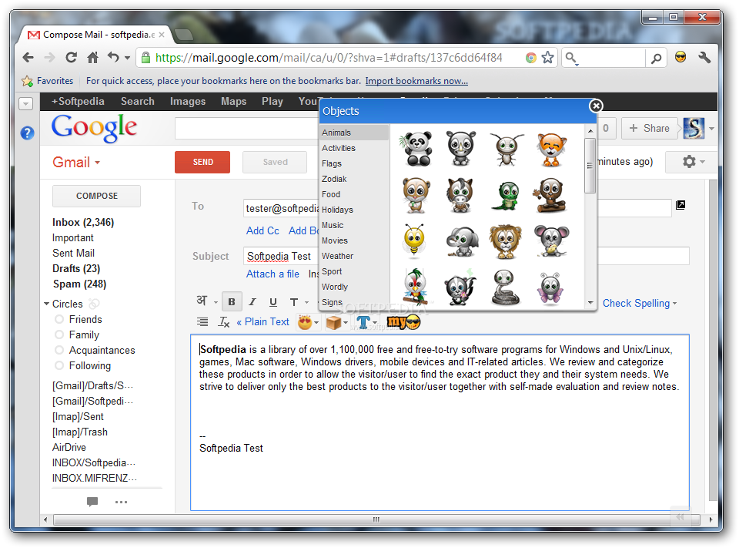Open the gear settings dropdown
739x548 pixels.
(x=694, y=162)
